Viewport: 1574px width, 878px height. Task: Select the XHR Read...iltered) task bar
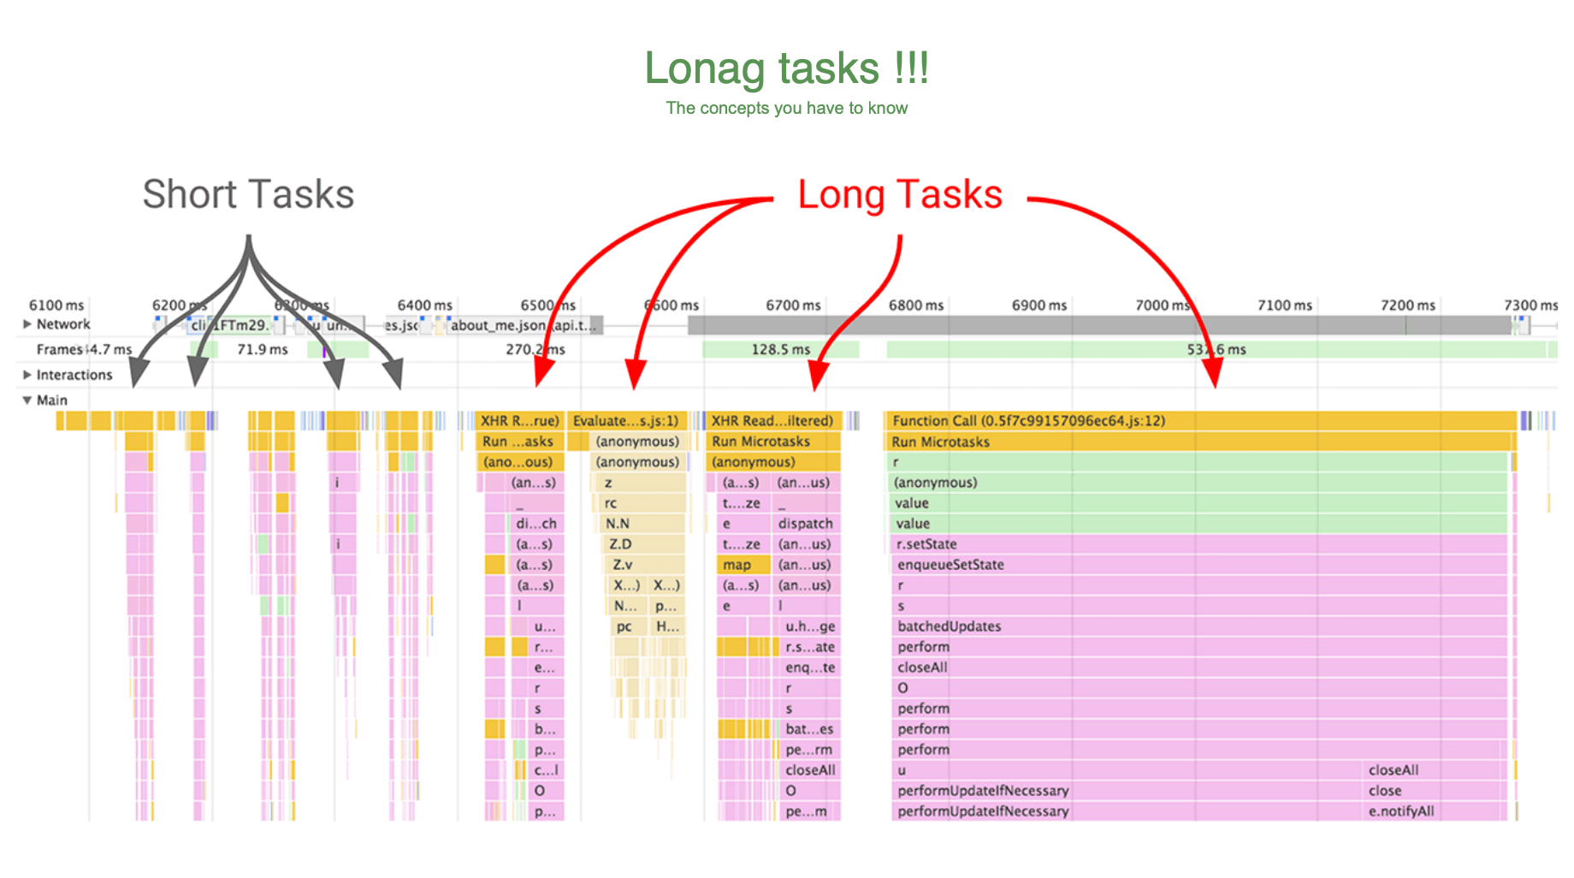click(x=772, y=421)
